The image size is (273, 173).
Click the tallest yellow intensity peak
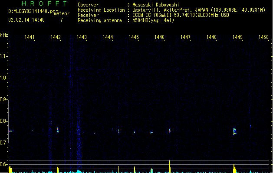coord(170,167)
